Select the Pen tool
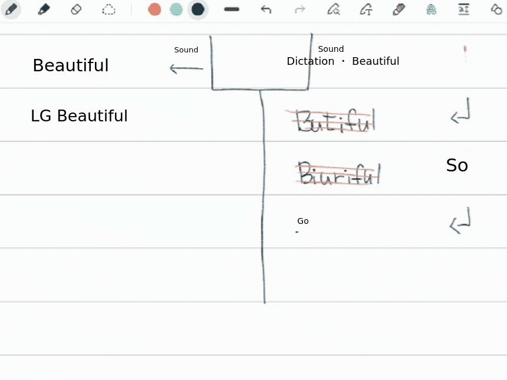Image resolution: width=507 pixels, height=380 pixels. tap(11, 9)
